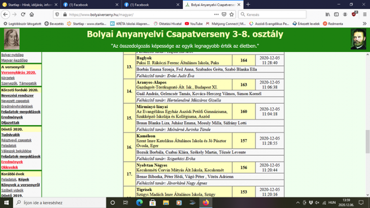Click the uBlock extension icon

click(354, 14)
